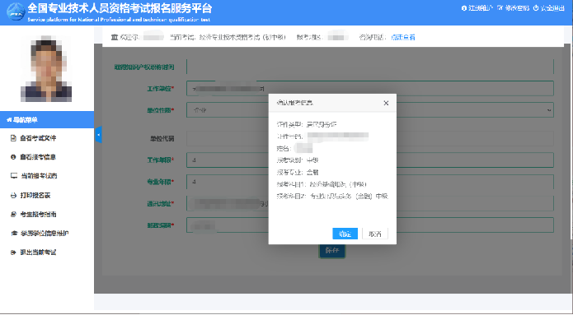The image size is (573, 315).
Task: Click the monitor icon beside 当前报考状态
Action: 13,176
